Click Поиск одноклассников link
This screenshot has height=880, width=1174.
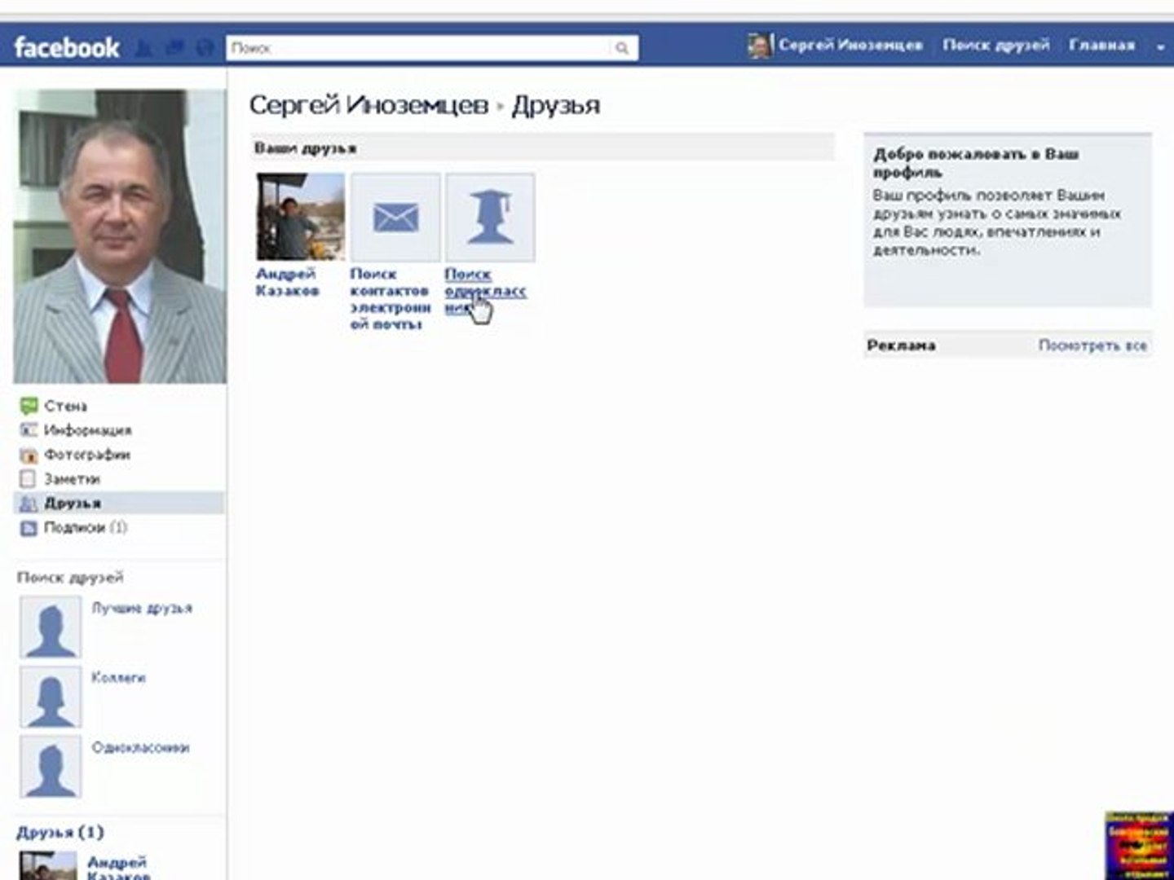click(x=486, y=291)
